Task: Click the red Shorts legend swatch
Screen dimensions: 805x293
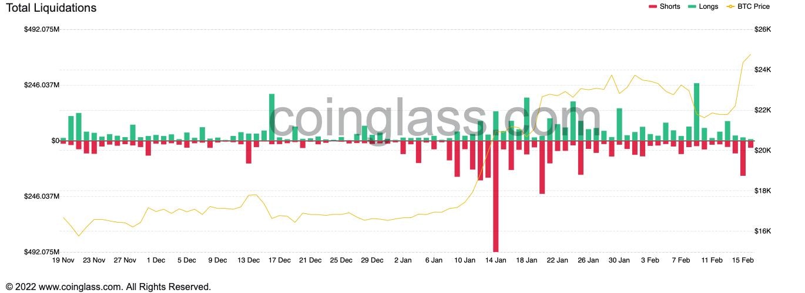Action: (x=652, y=7)
